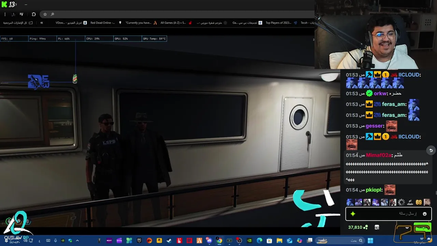Open the channel points shop icon

pyautogui.click(x=377, y=227)
